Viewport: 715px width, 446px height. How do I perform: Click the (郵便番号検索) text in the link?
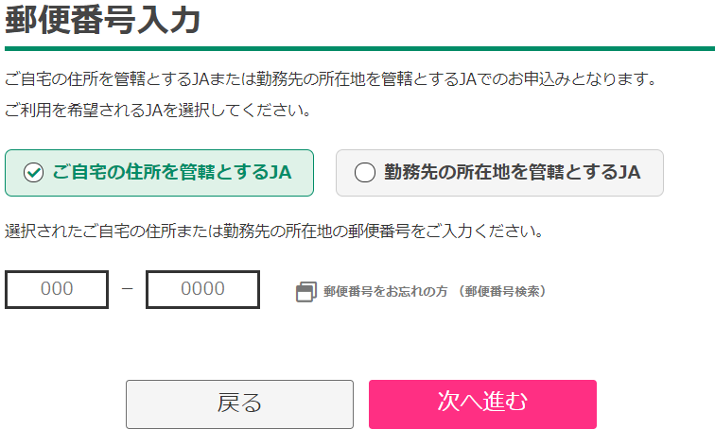(x=502, y=292)
